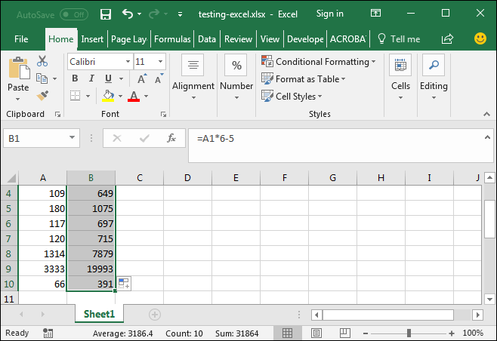This screenshot has height=341, width=497.
Task: Toggle Bold formatting
Action: (x=75, y=78)
